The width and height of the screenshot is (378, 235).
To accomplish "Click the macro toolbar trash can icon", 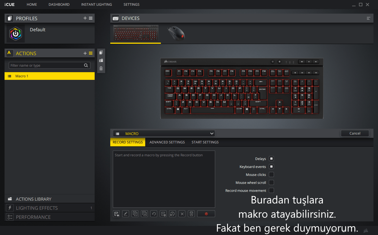I will coord(192,214).
